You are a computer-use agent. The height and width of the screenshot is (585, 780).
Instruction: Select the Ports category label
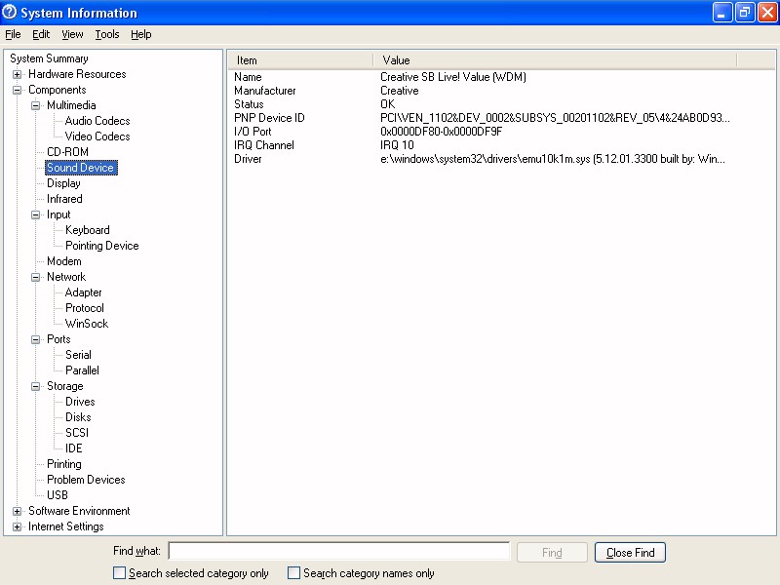pos(58,339)
